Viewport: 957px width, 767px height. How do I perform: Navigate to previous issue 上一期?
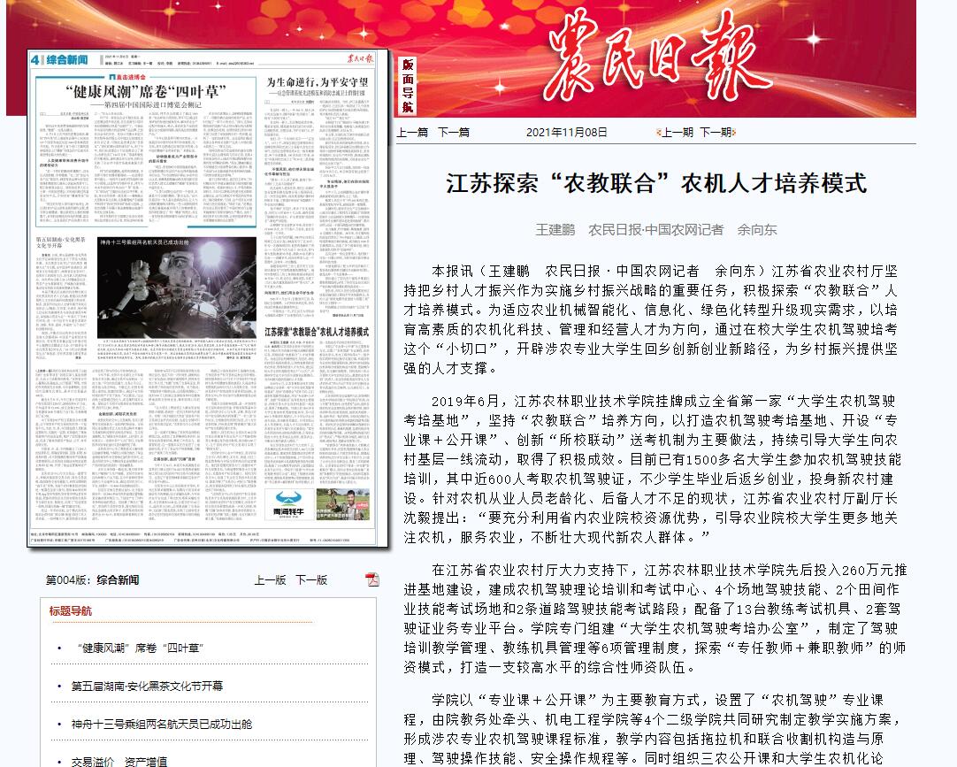point(677,132)
